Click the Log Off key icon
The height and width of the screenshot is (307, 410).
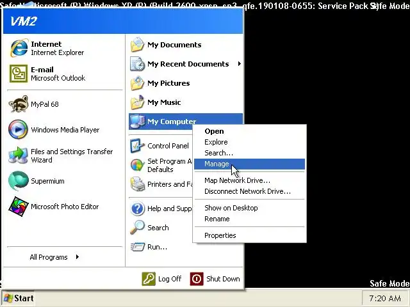[149, 279]
